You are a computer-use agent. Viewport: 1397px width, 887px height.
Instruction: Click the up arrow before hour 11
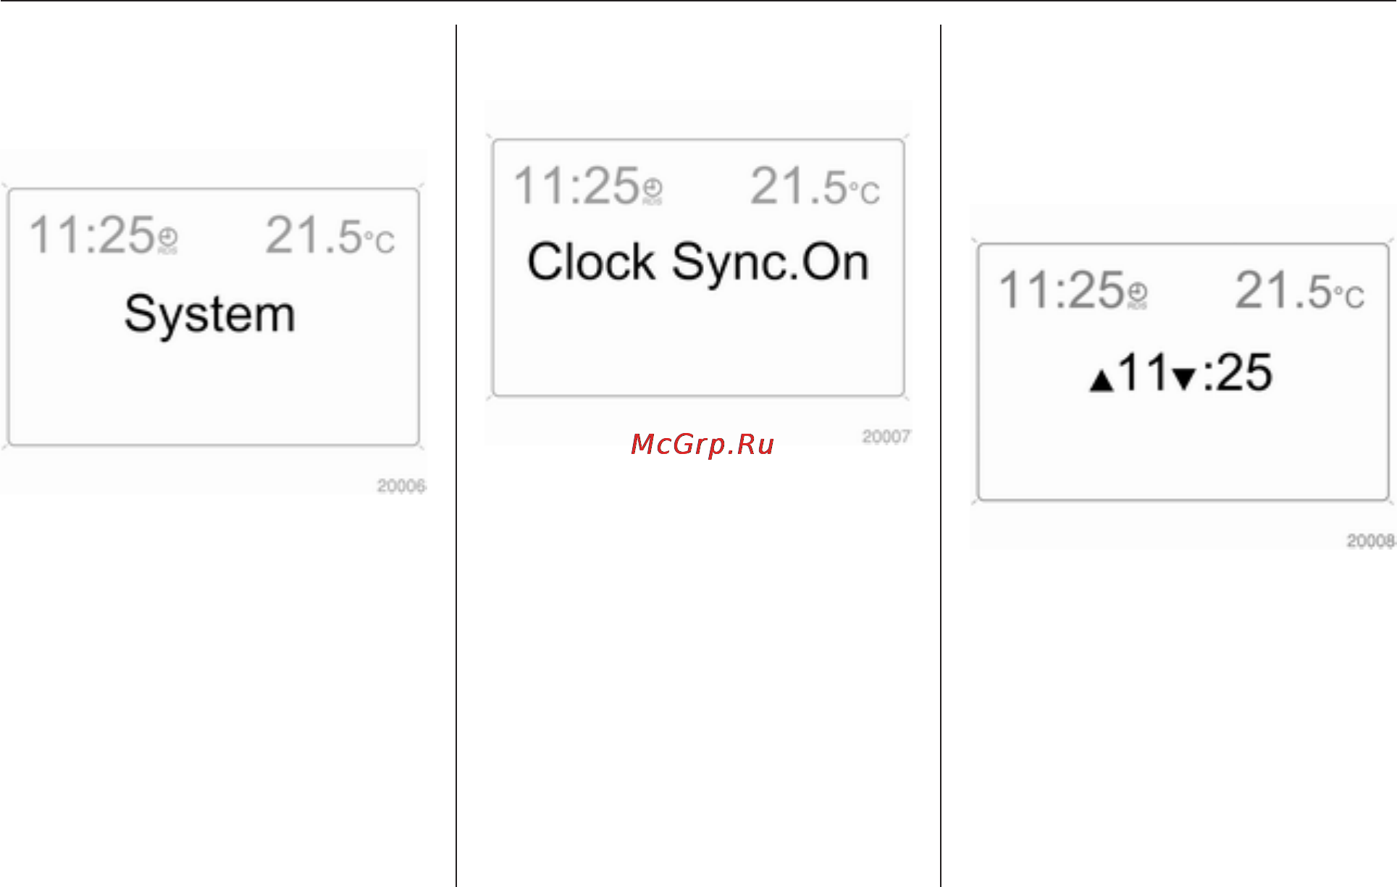[x=1102, y=380]
